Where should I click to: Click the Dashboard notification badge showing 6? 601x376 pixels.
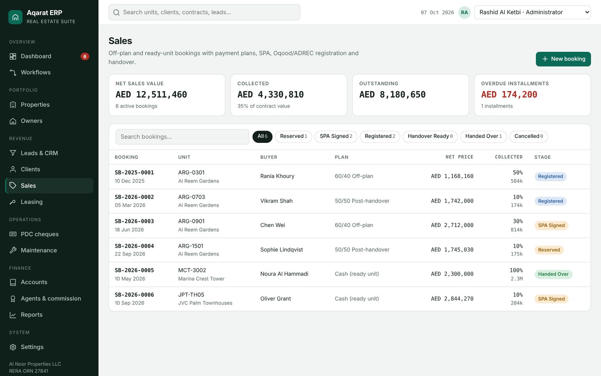pyautogui.click(x=85, y=56)
